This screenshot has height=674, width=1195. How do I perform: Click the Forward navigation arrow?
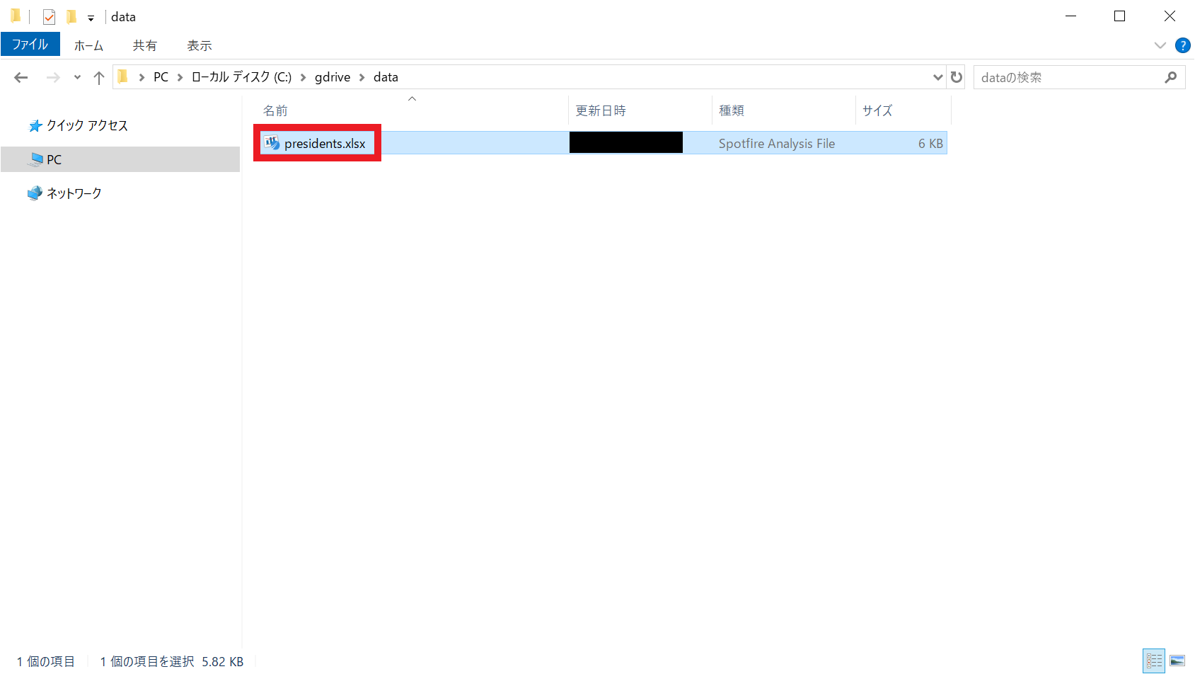pyautogui.click(x=53, y=77)
